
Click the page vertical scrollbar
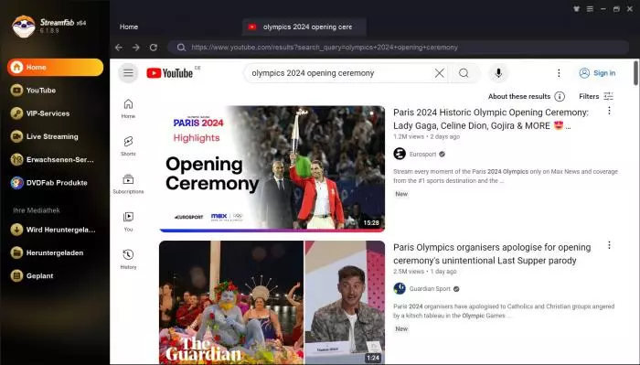[635, 73]
